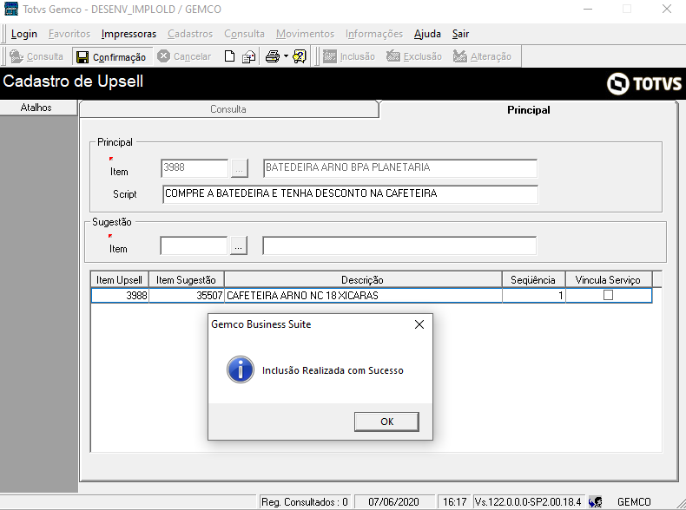Click Reg. Consultados : 0 in status bar
686x510 pixels.
(x=305, y=502)
